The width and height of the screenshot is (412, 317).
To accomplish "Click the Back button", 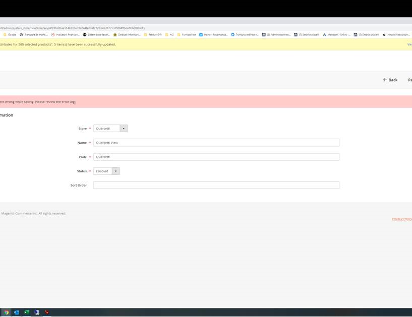I will click(390, 80).
